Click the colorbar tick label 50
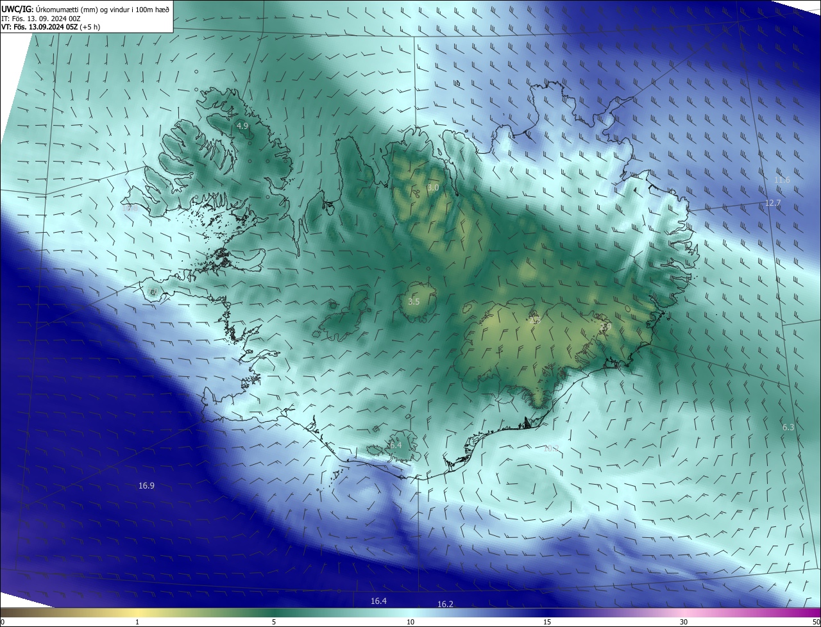The width and height of the screenshot is (821, 627). 816,623
